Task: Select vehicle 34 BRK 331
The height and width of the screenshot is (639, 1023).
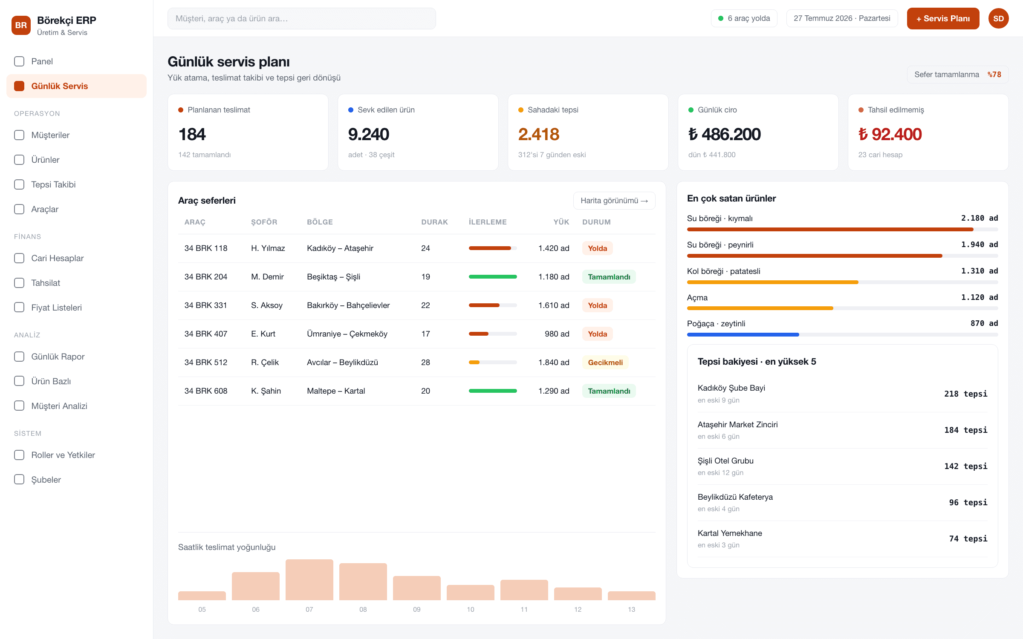Action: pos(205,305)
